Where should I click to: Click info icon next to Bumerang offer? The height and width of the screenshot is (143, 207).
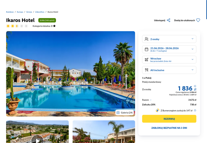(195, 110)
